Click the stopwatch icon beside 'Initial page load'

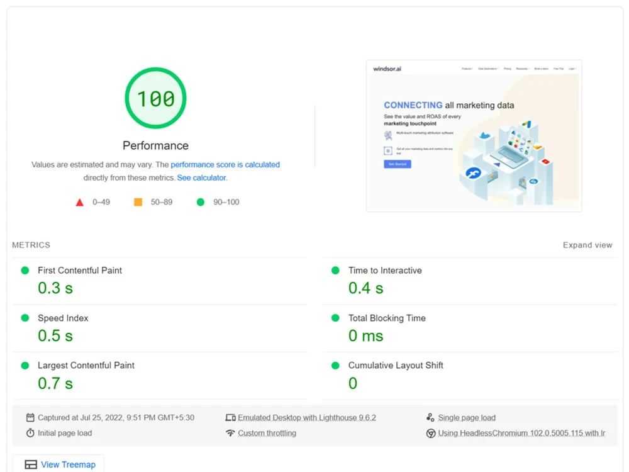click(30, 433)
